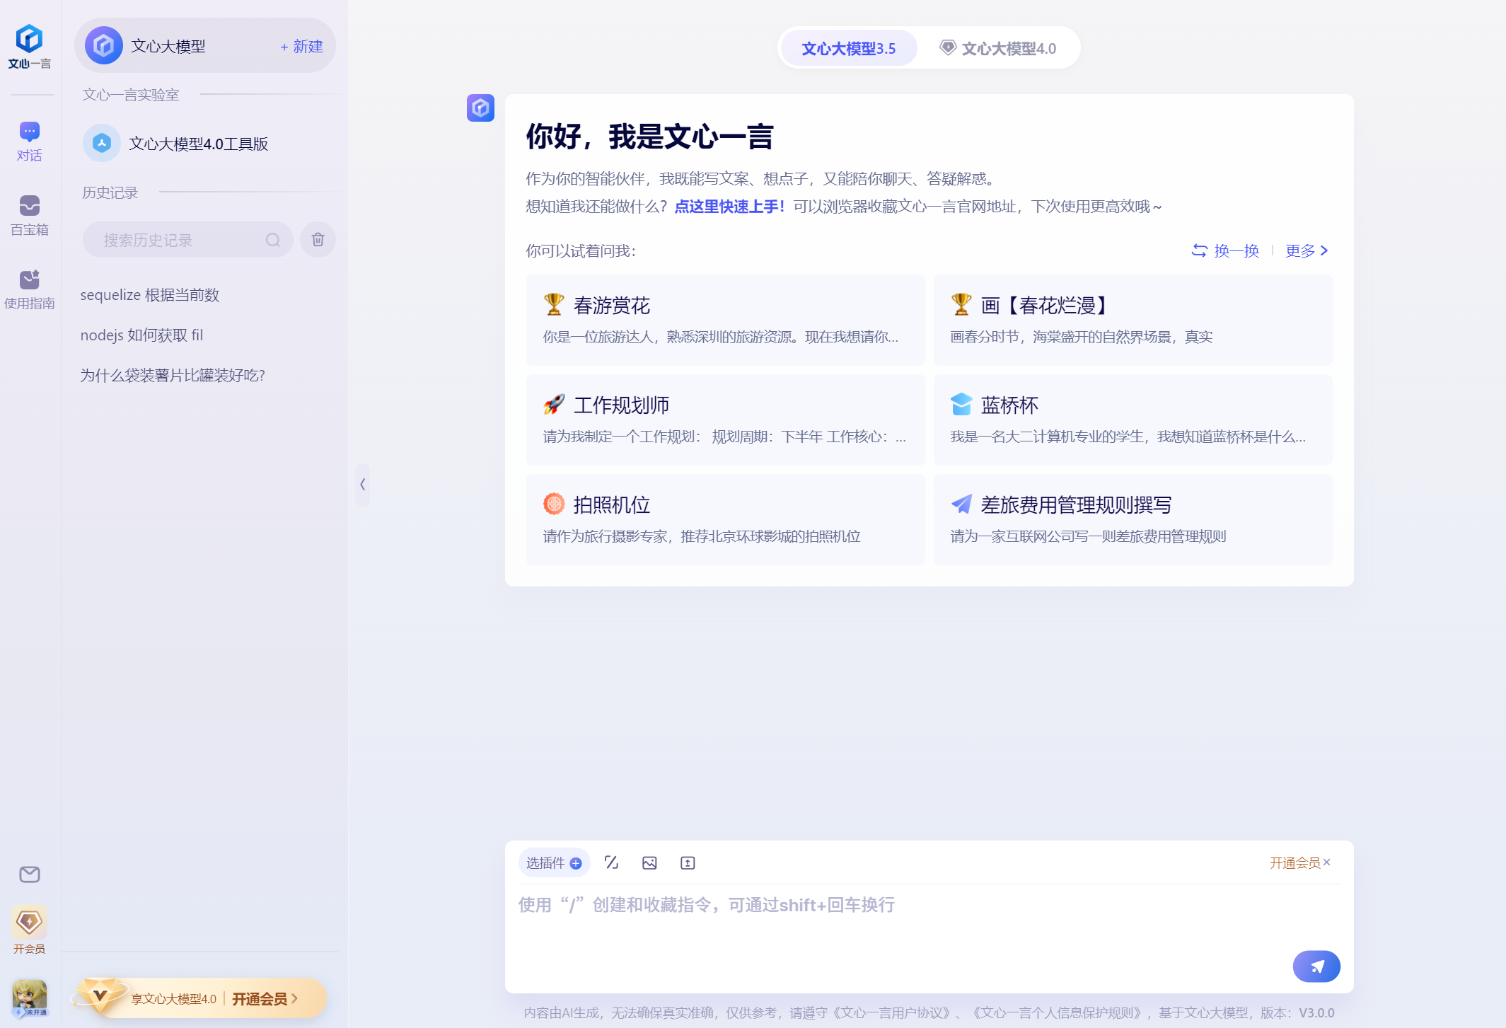The image size is (1506, 1028).
Task: Select the 蓝桥杯 suggestion card
Action: pyautogui.click(x=1133, y=420)
